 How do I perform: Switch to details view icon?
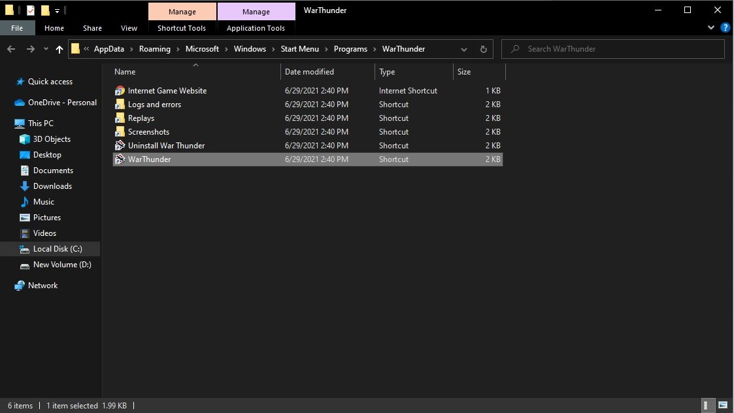coord(708,406)
